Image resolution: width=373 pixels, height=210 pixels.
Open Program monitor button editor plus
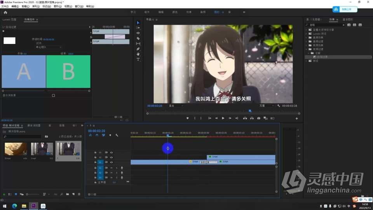coord(296,119)
